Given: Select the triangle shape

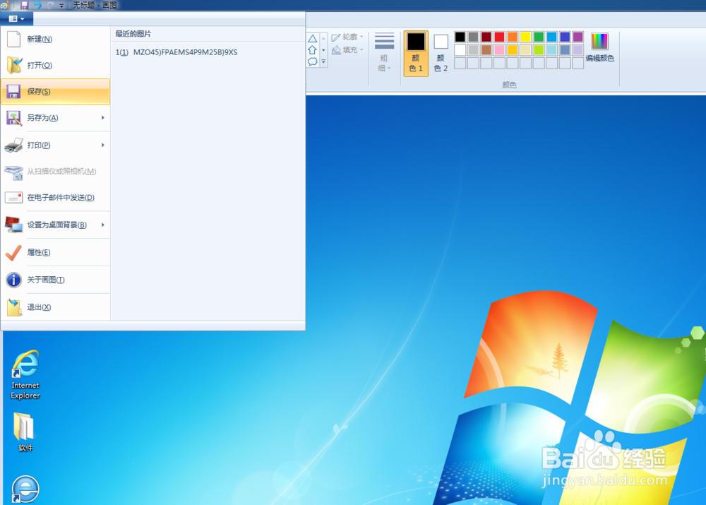Looking at the screenshot, I should click(x=313, y=39).
